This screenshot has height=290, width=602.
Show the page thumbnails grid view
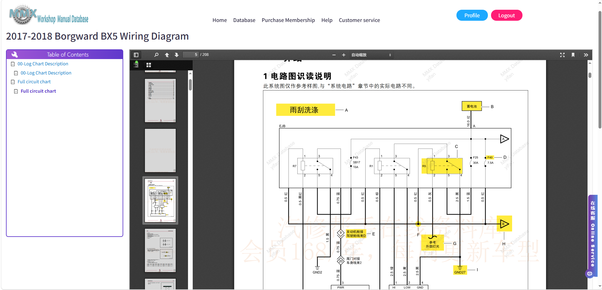coord(149,65)
